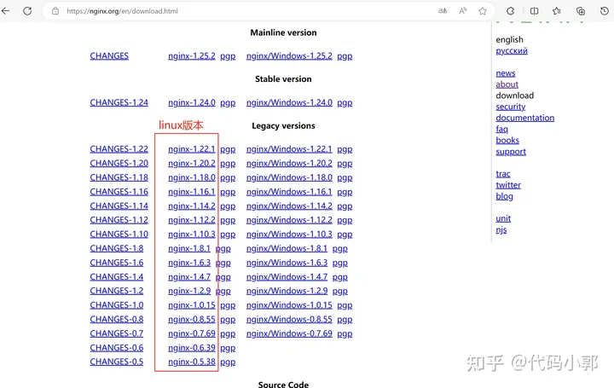Download nginx-0.6.39
This screenshot has height=388, width=614.
[192, 348]
